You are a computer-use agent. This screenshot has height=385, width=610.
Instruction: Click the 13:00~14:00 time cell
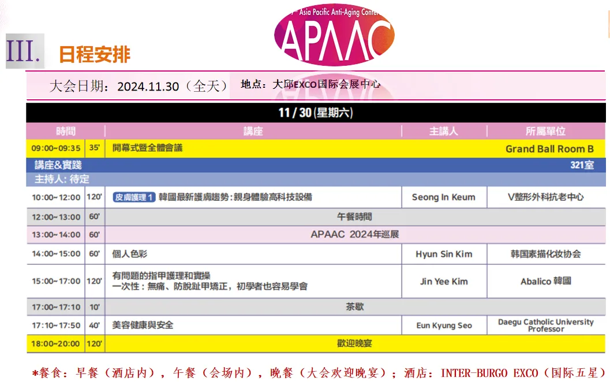pos(55,235)
